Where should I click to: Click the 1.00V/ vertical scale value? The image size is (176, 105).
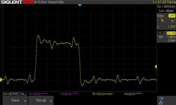pyautogui.click(x=171, y=37)
